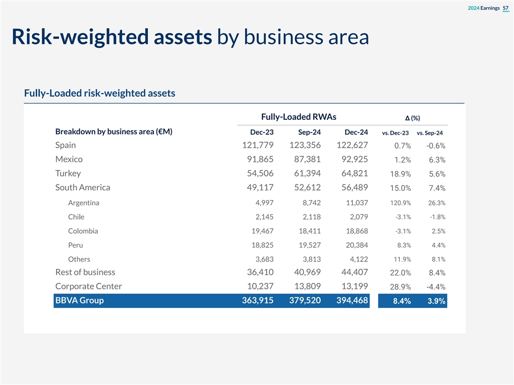Select the Colombia sub-row label

83,231
